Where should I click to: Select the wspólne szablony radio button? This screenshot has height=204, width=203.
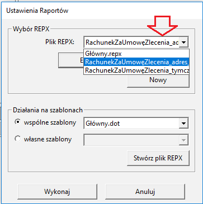18,122
